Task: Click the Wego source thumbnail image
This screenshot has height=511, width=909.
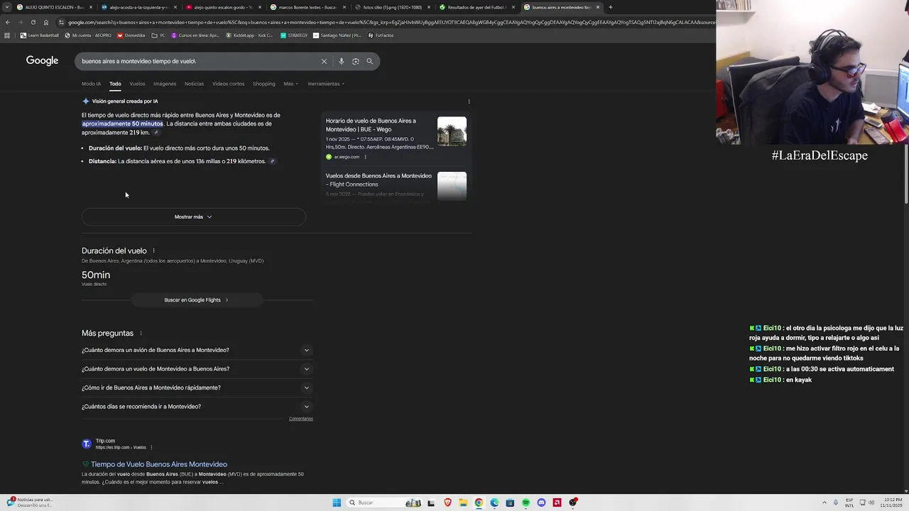Action: pyautogui.click(x=452, y=131)
